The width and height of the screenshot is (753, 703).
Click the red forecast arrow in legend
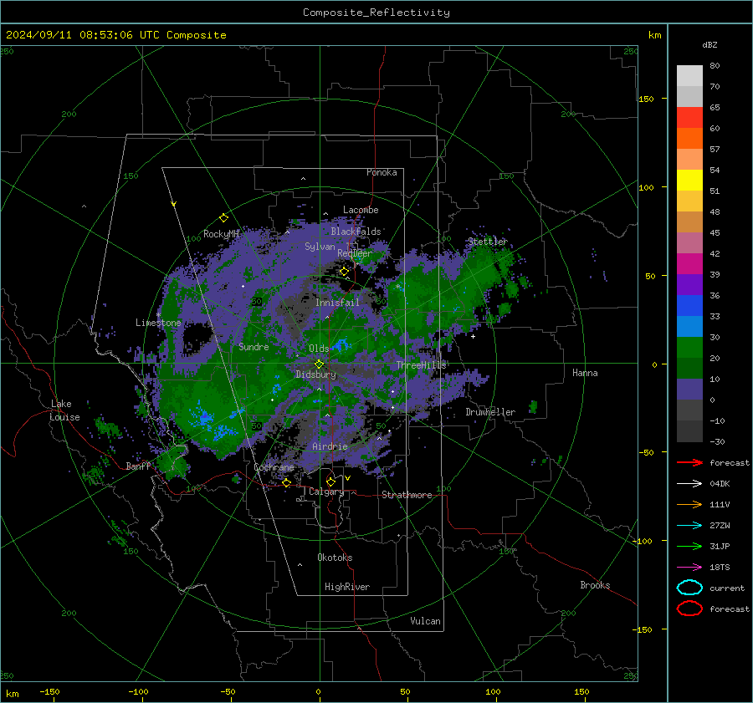689,462
